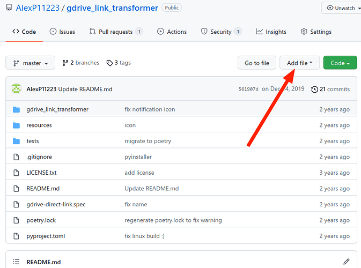Open the Insights tab

[271, 32]
